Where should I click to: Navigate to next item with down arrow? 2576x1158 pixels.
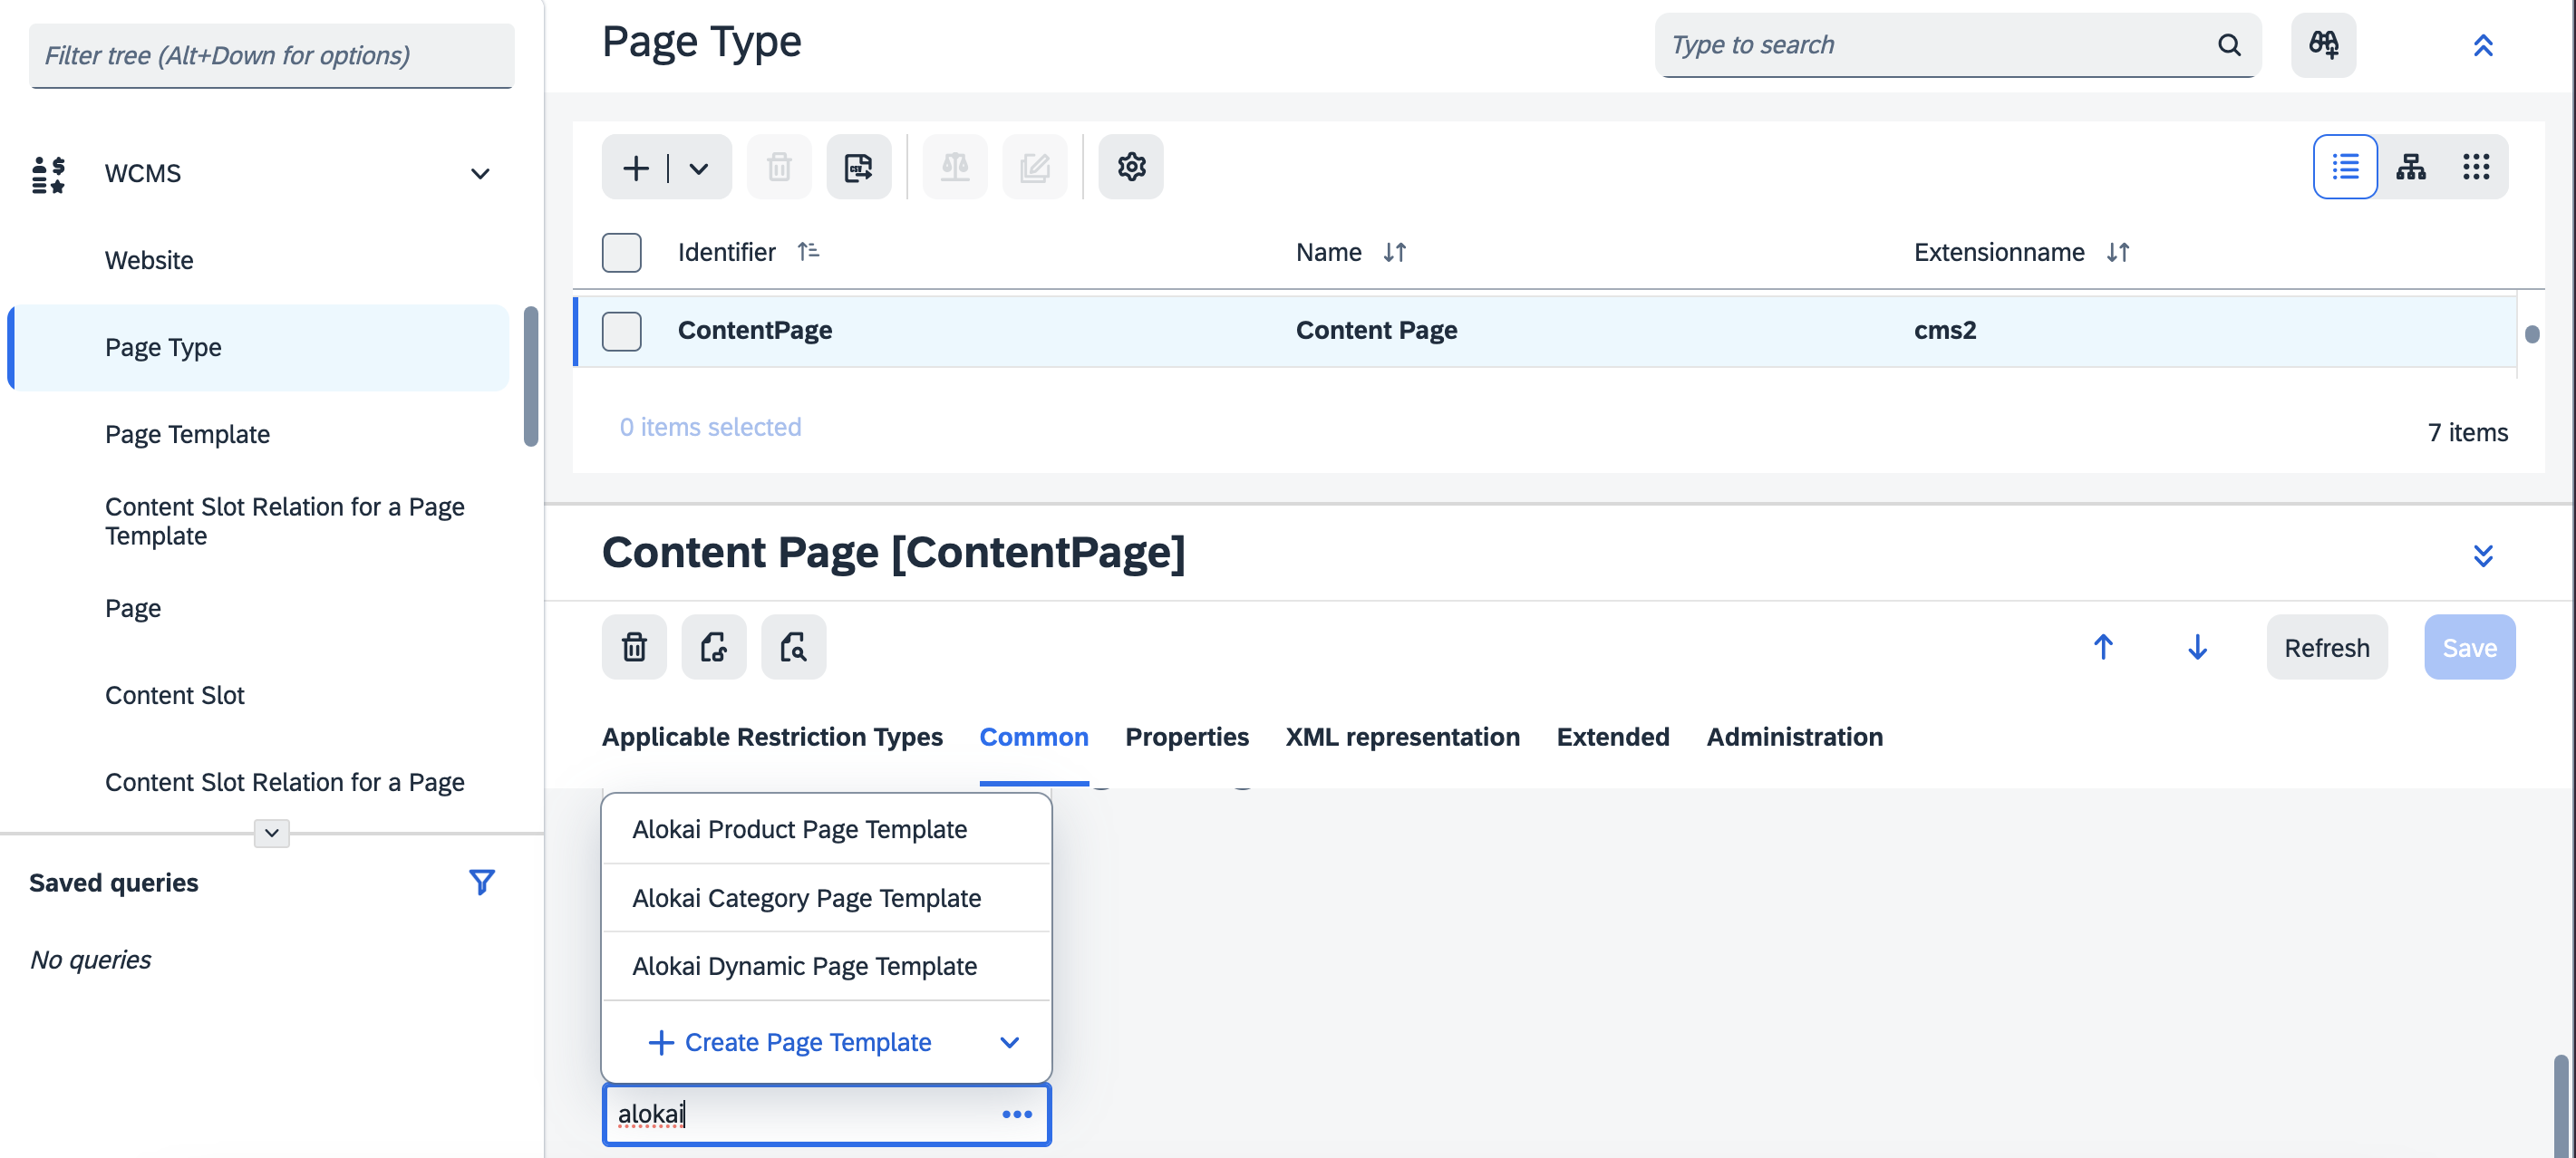pyautogui.click(x=2196, y=647)
